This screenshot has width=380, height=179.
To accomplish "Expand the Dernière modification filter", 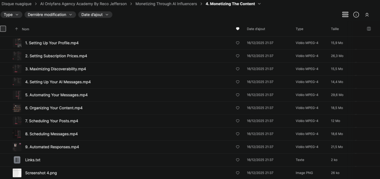I will 50,15.
